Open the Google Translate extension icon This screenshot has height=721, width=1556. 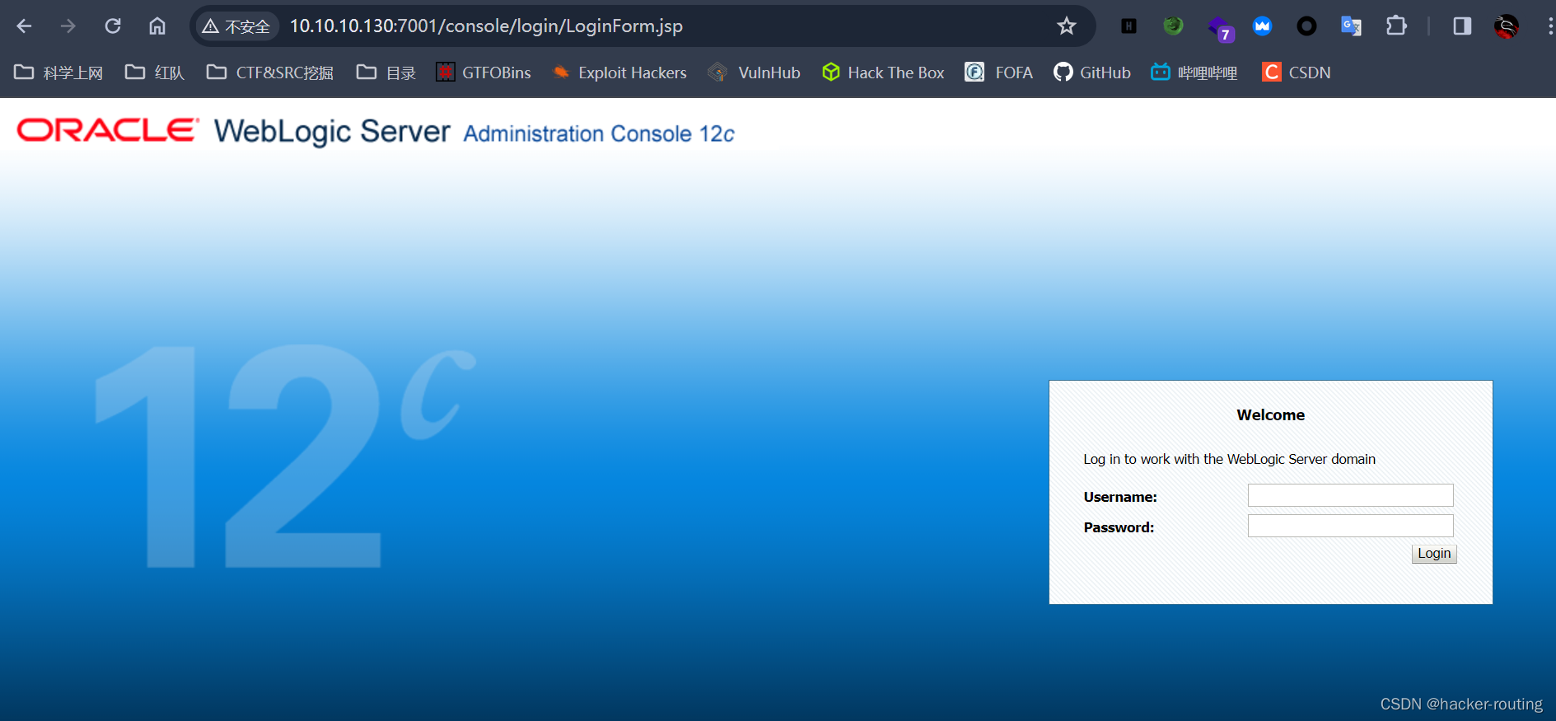click(1351, 26)
